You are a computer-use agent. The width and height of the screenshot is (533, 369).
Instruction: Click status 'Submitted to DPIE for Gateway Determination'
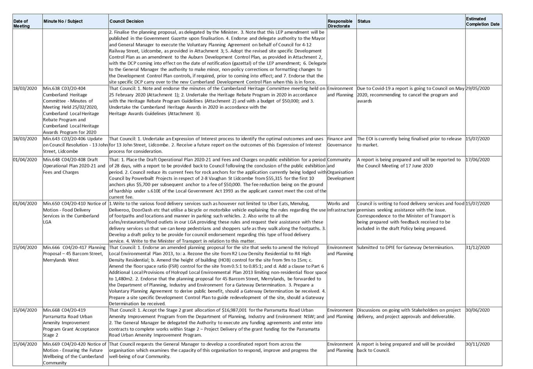[406, 248]
